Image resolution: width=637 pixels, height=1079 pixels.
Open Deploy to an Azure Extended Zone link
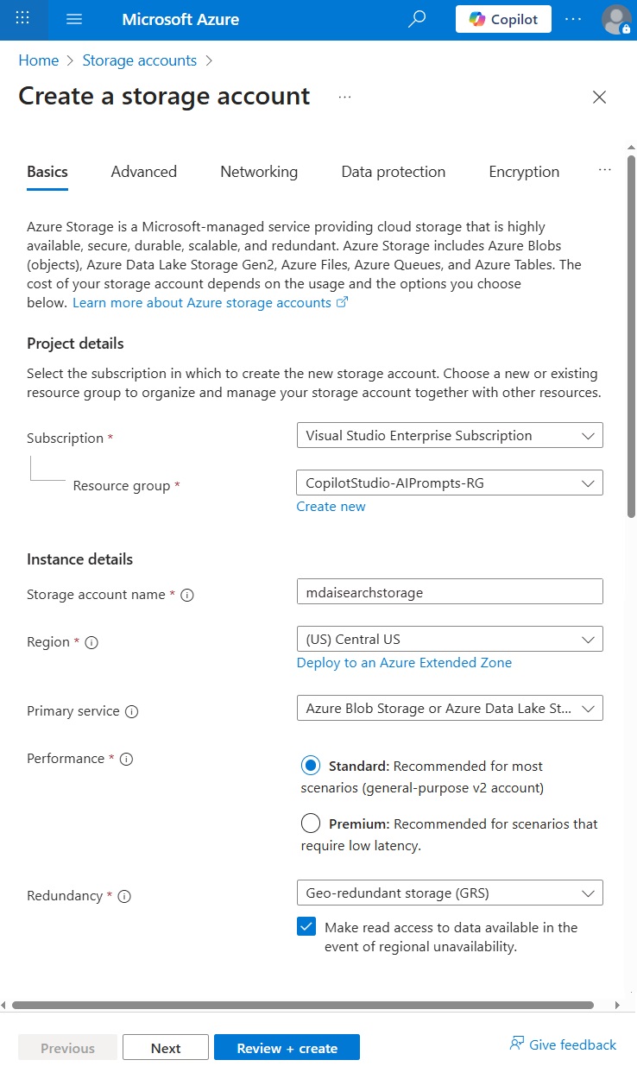(404, 662)
